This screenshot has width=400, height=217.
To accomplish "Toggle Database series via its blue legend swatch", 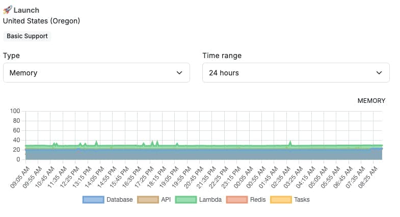I will 93,200.
